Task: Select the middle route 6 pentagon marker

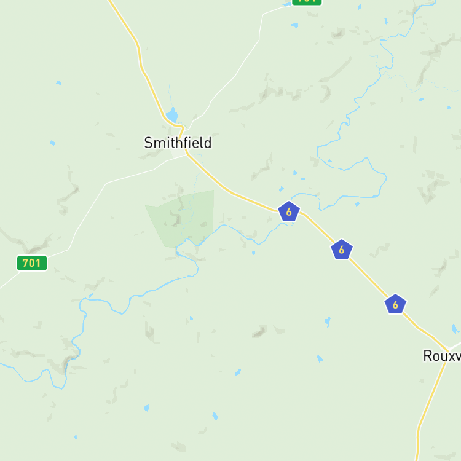Action: (342, 250)
